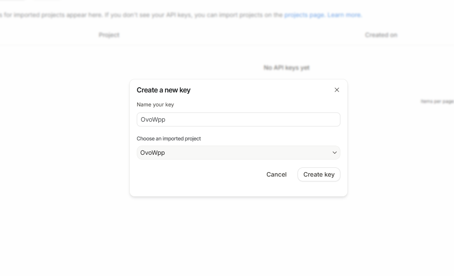Click the Name your key label
This screenshot has width=454, height=276.
[155, 105]
